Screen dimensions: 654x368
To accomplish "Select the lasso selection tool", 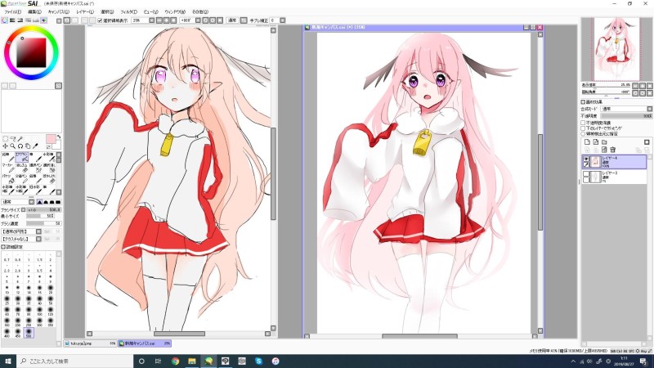I will (13, 139).
